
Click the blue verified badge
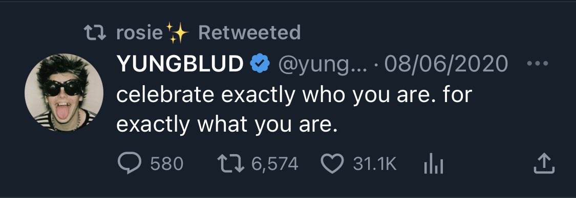coord(260,64)
